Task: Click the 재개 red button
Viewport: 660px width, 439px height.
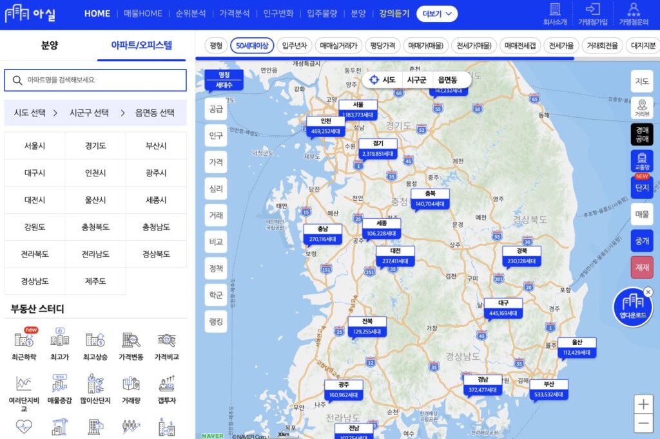Action: tap(642, 267)
